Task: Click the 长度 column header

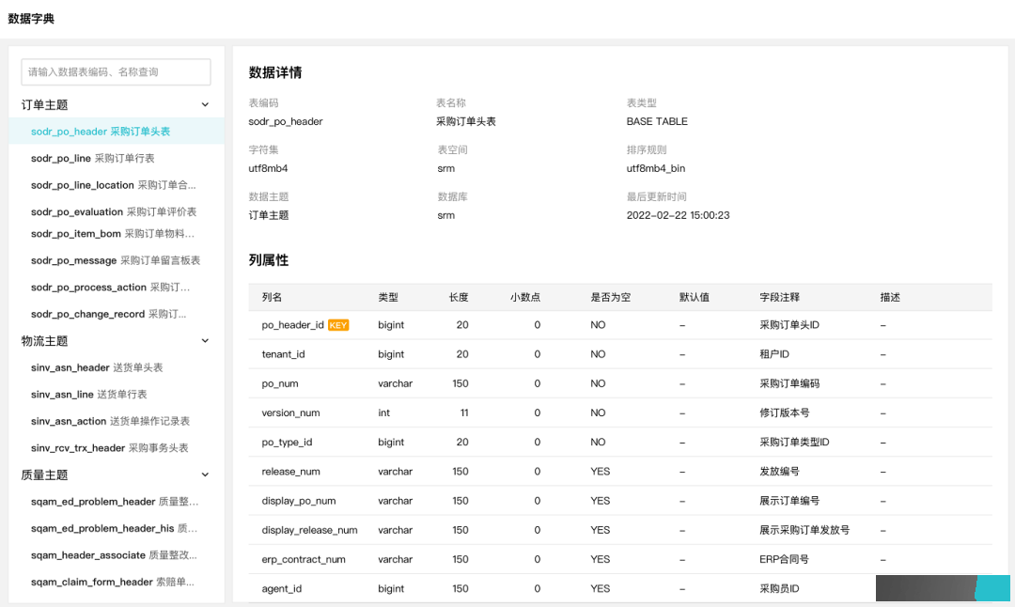Action: tap(459, 298)
